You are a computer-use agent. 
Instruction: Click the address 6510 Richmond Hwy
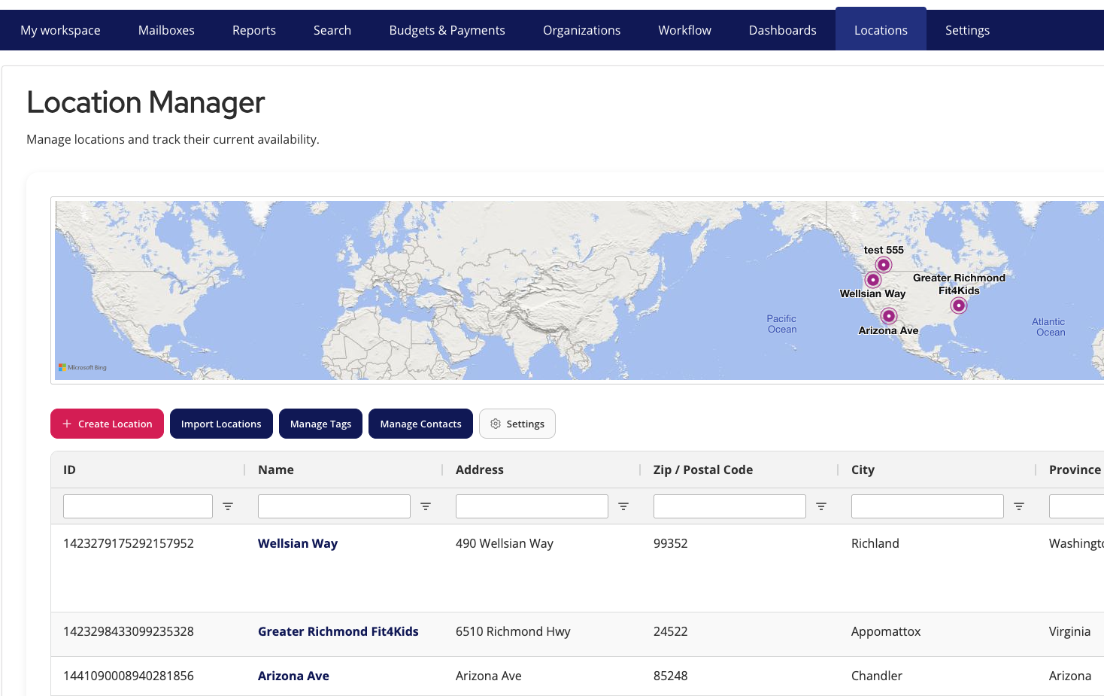point(513,631)
